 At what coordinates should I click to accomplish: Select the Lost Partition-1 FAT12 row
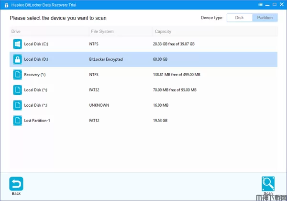coord(143,121)
